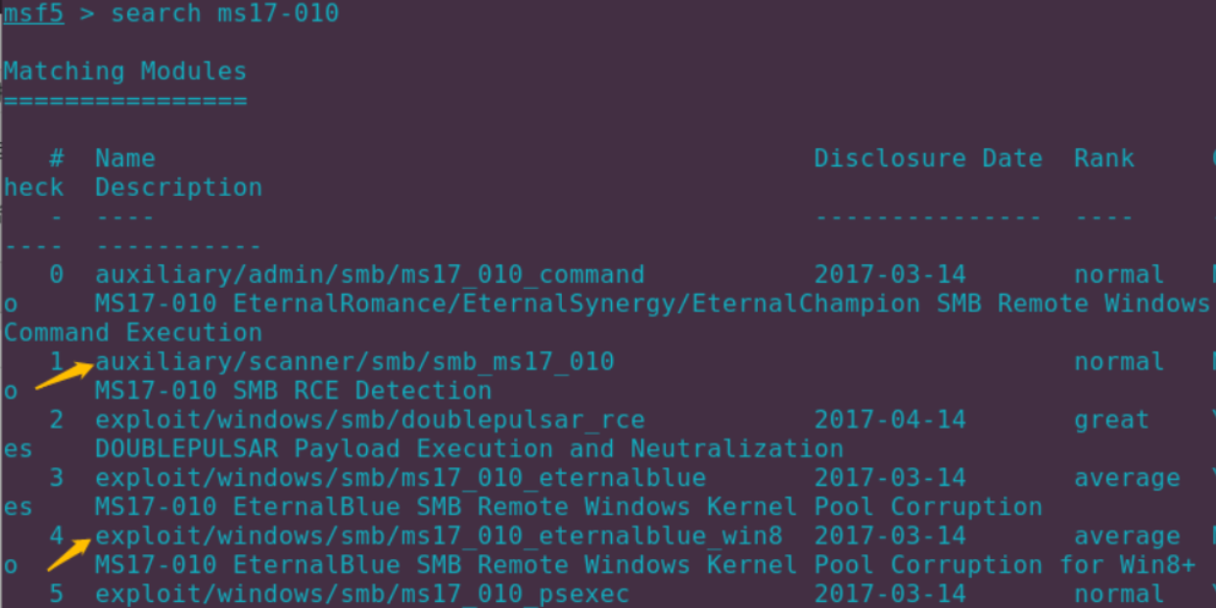Click the 'normal' rank in the ms17_010_psexec row
The height and width of the screenshot is (608, 1216).
point(1119,594)
